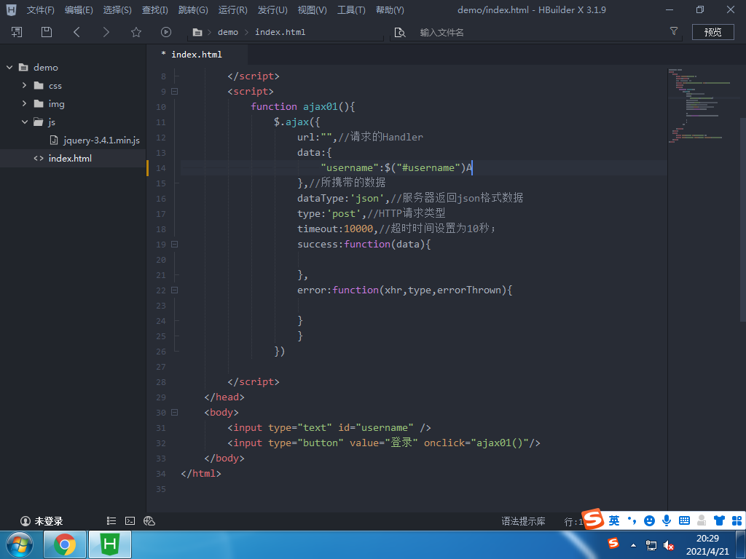Select the index.html editor tab
This screenshot has height=559, width=746.
pos(197,55)
